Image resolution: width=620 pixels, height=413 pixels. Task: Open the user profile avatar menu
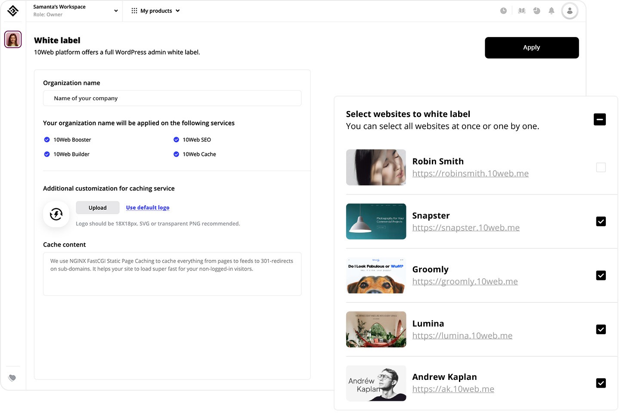570,10
